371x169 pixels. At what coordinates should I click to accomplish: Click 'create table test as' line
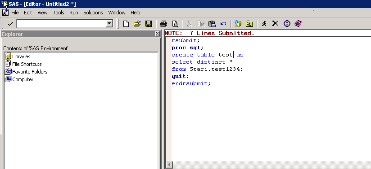pyautogui.click(x=208, y=55)
